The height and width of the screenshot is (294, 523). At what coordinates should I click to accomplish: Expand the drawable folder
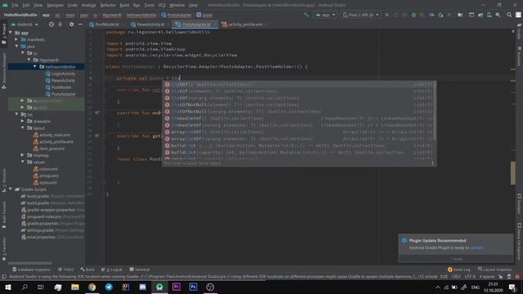click(x=22, y=121)
